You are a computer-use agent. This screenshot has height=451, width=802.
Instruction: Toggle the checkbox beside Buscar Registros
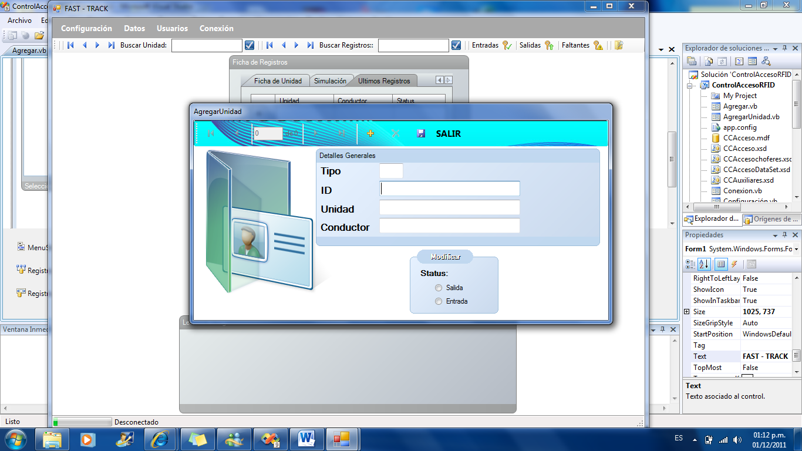(x=456, y=45)
